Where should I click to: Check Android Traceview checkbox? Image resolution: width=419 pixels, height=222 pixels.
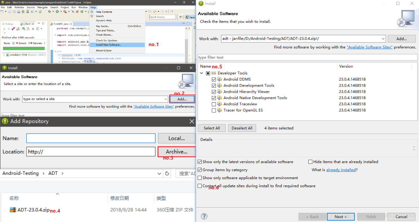pyautogui.click(x=214, y=104)
